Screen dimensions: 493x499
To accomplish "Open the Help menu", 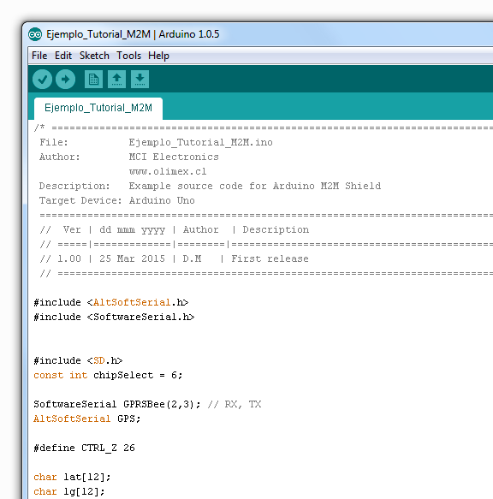I will (x=158, y=56).
